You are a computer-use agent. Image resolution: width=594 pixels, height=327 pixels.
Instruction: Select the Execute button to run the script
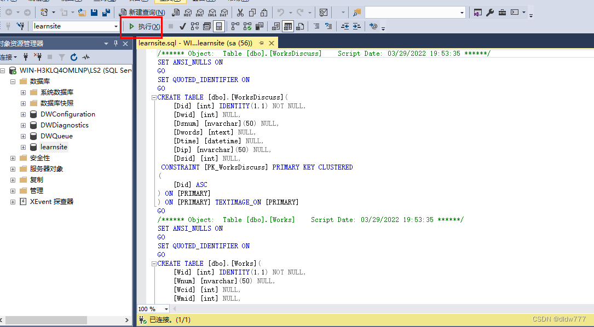[x=141, y=26]
